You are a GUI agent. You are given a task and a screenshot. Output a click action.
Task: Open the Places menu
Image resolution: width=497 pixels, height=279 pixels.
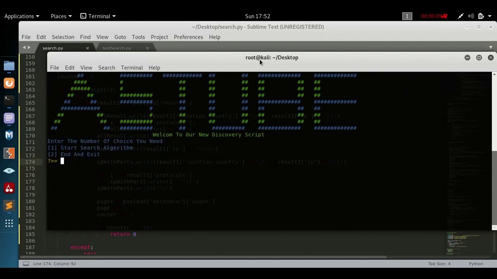click(61, 16)
